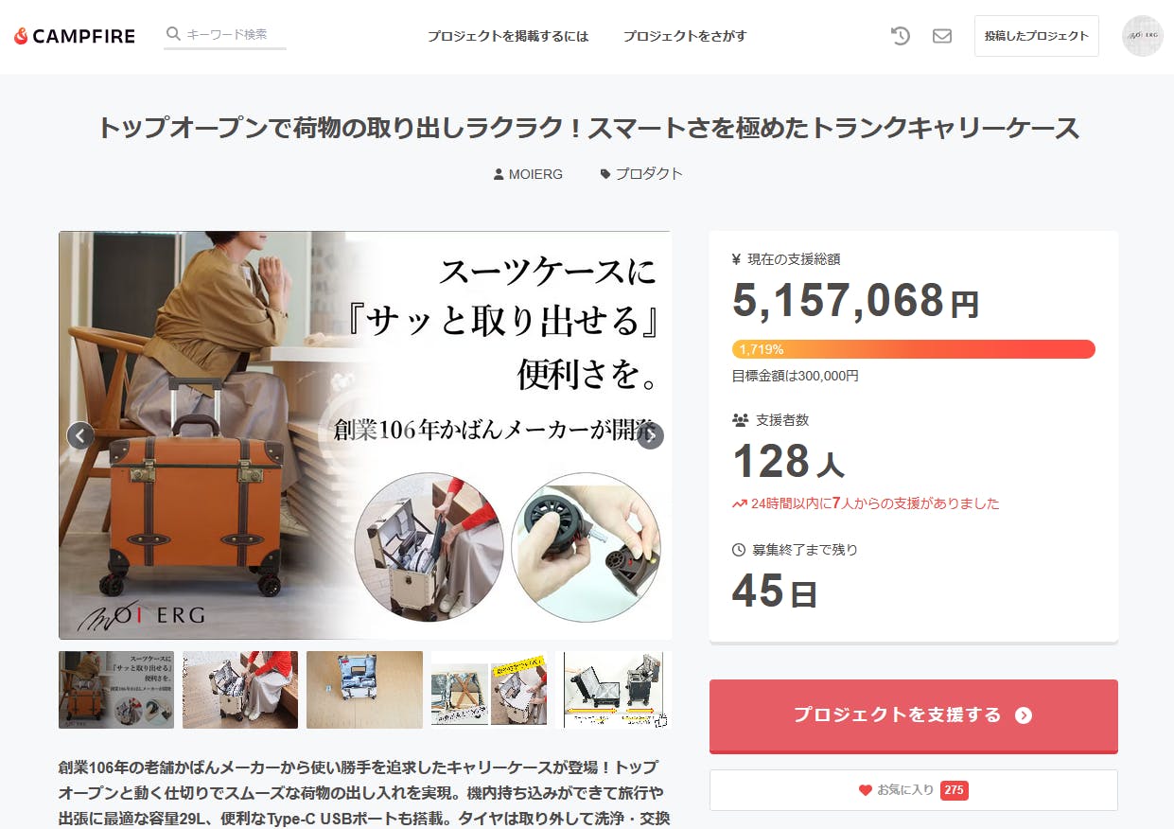The height and width of the screenshot is (829, 1174).
Task: Select the first orange suitcase thumbnail
Action: (x=116, y=690)
